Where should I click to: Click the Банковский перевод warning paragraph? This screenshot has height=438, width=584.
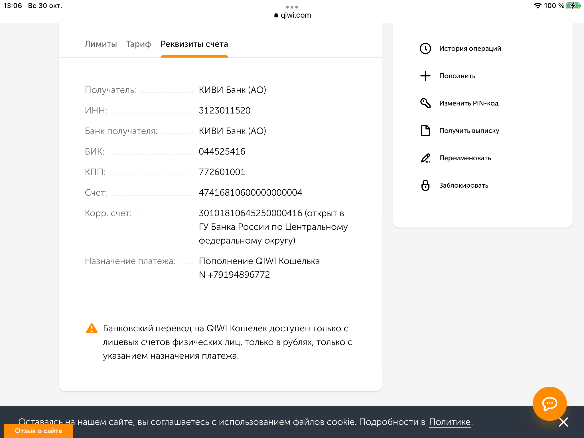pyautogui.click(x=228, y=342)
